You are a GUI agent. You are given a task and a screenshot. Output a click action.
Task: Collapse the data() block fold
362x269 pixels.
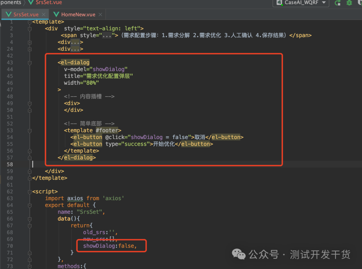pos(29,219)
